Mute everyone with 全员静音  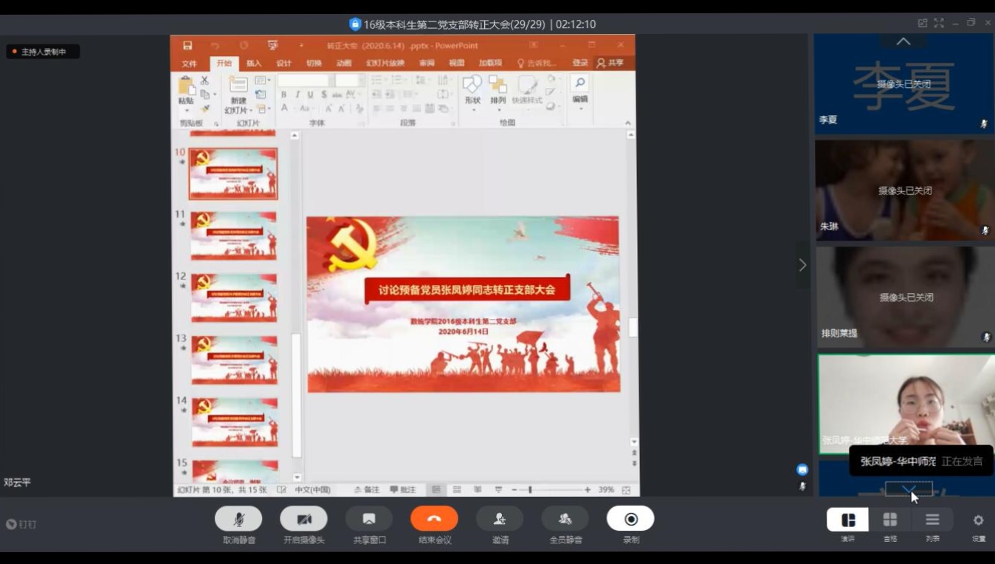[565, 519]
